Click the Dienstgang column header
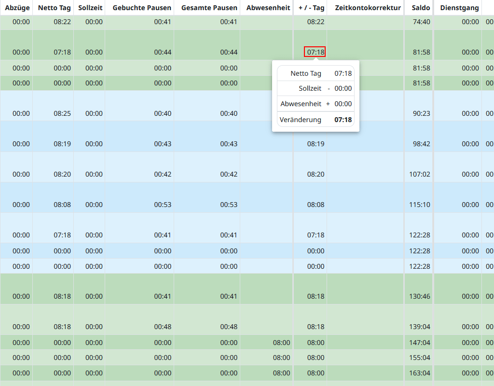494x386 pixels. (459, 8)
